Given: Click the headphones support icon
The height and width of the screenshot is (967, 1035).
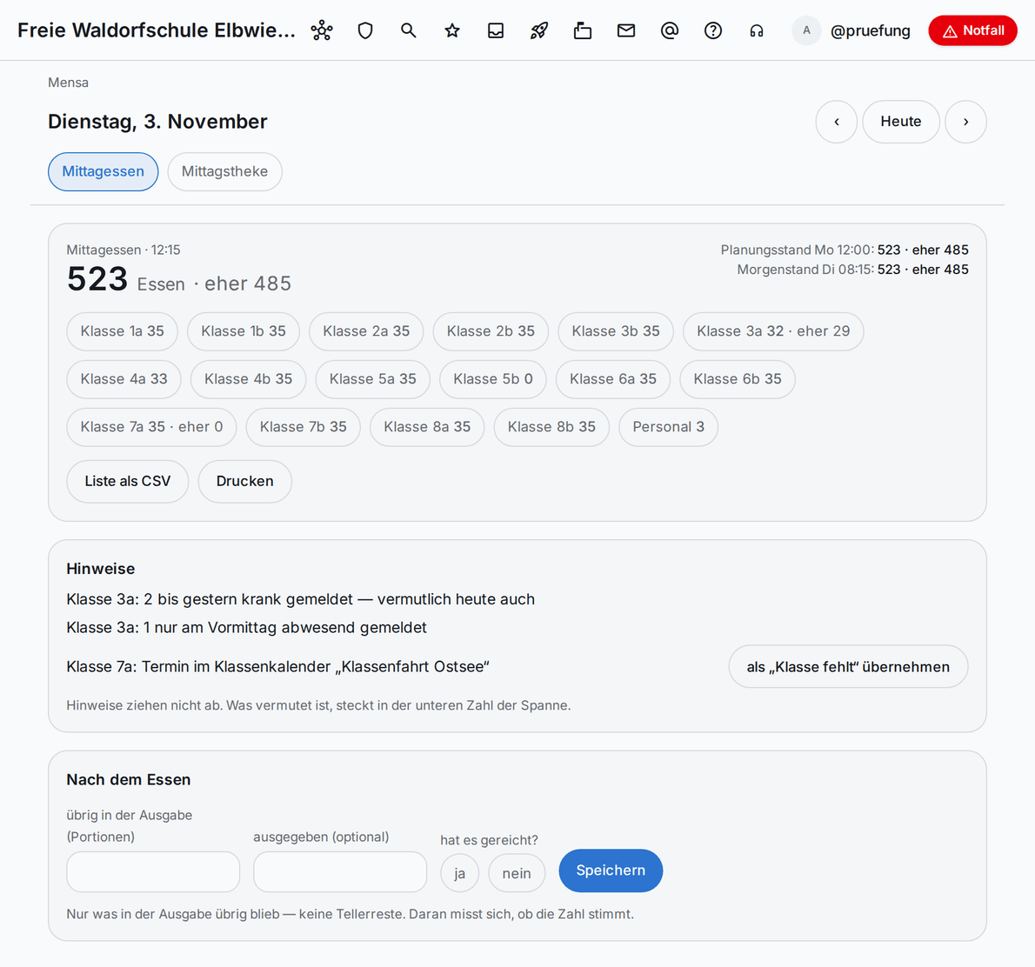Looking at the screenshot, I should tap(757, 30).
